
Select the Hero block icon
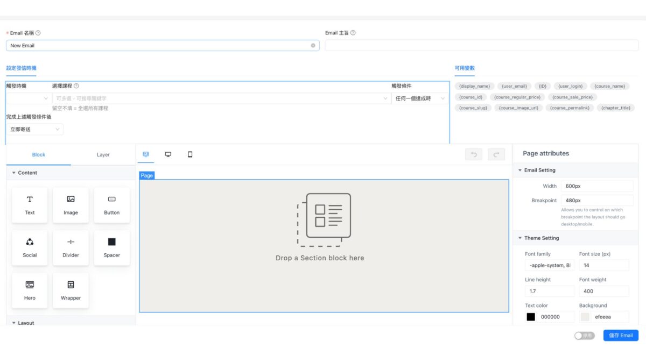pos(30,285)
